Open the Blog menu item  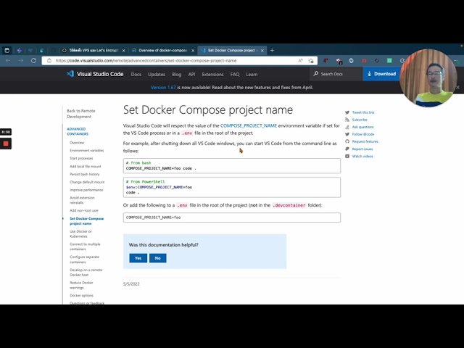[177, 74]
